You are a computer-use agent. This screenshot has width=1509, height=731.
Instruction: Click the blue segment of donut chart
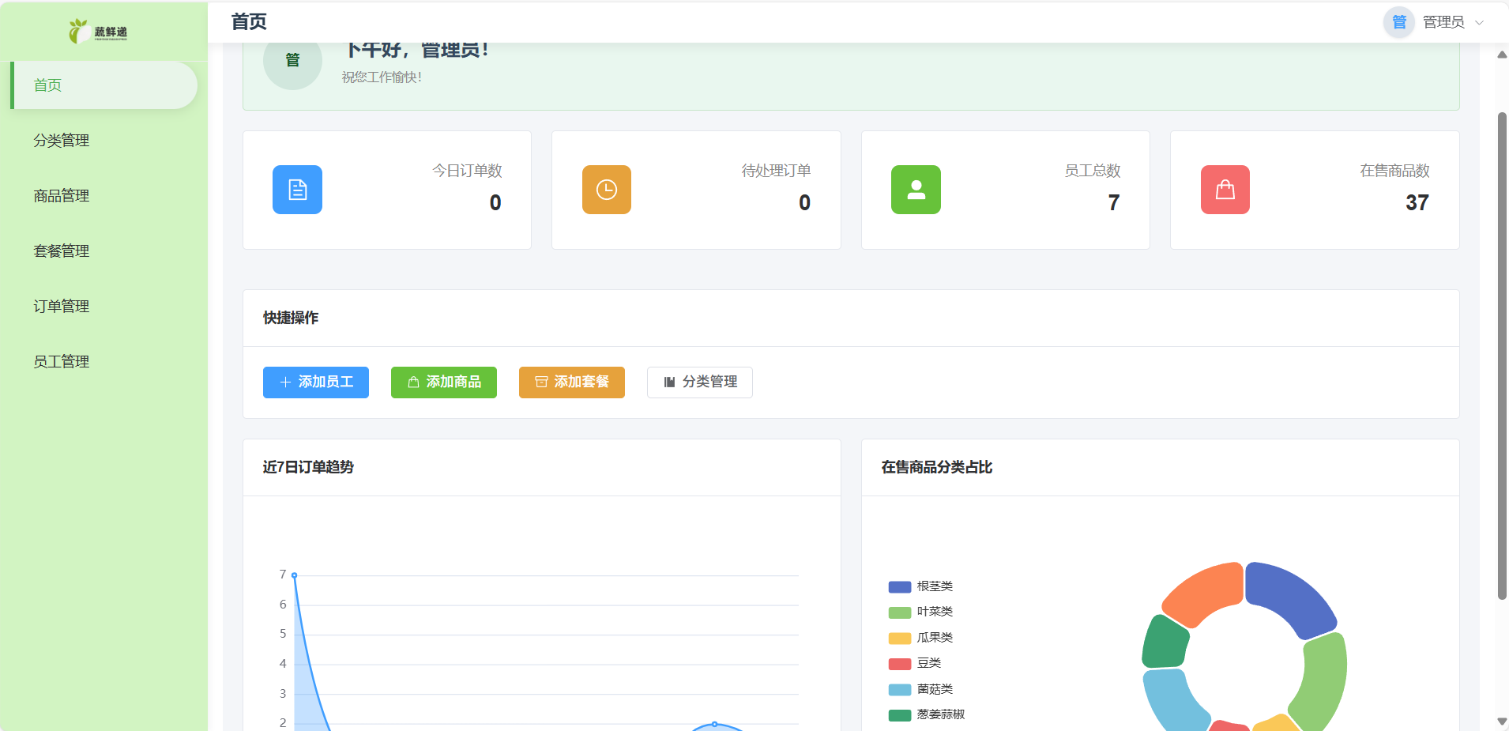1289,595
